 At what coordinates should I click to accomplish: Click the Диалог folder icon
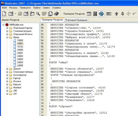[x=11, y=69]
